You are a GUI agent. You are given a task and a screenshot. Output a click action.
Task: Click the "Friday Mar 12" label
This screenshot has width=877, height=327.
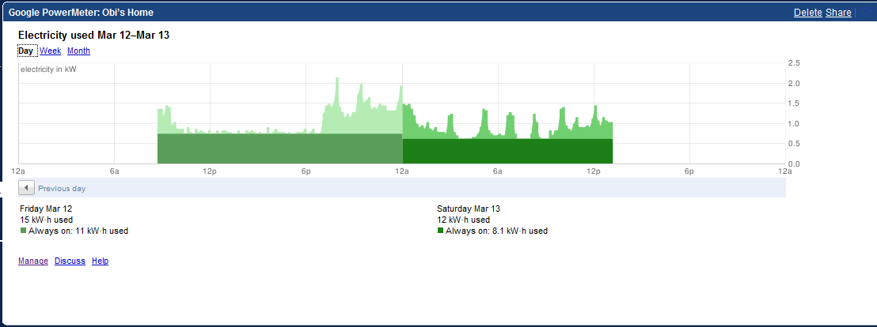(46, 209)
